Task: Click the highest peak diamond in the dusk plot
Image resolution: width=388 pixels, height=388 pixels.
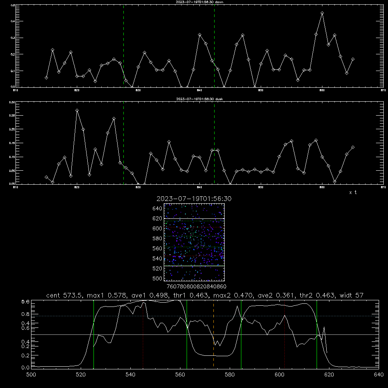Action: 77,110
